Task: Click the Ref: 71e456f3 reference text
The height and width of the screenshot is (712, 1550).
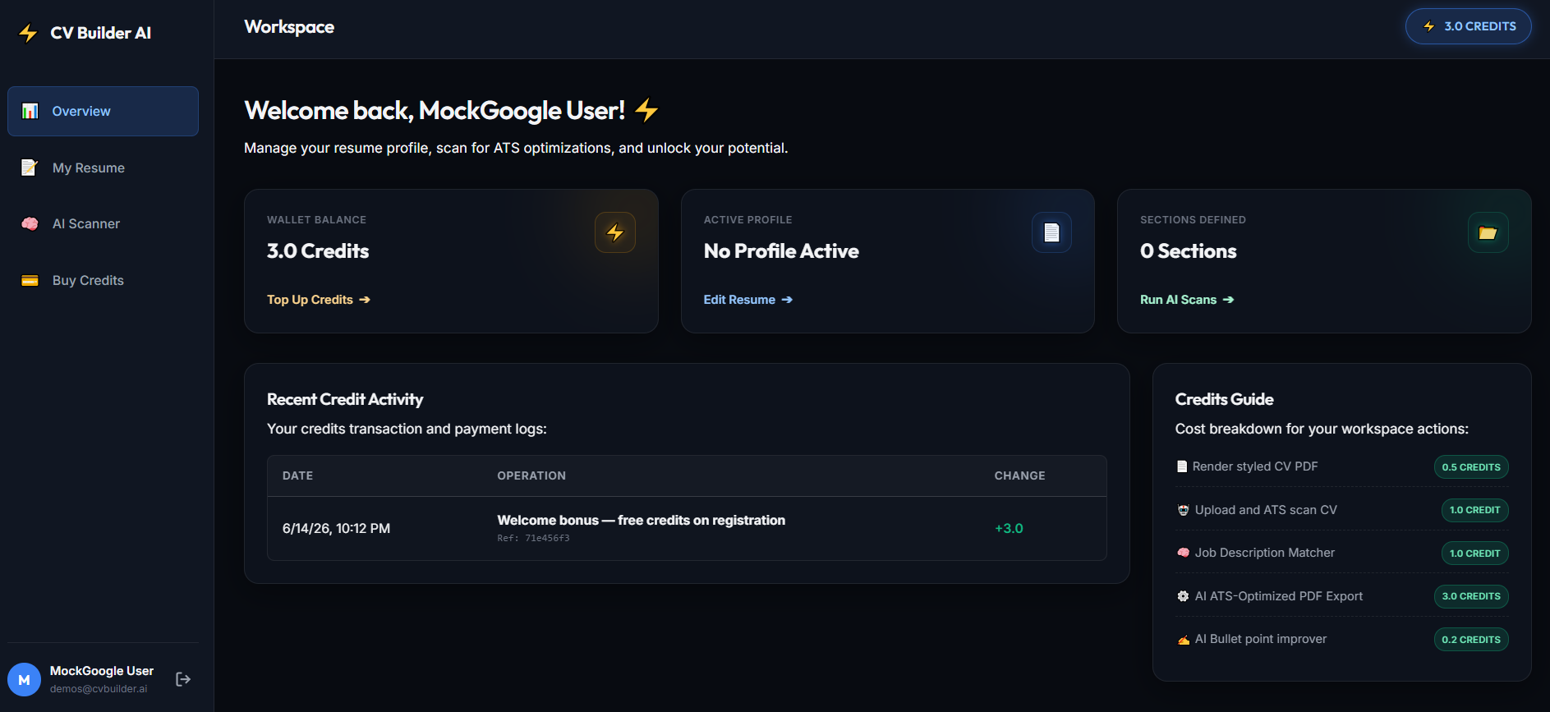Action: 533,538
